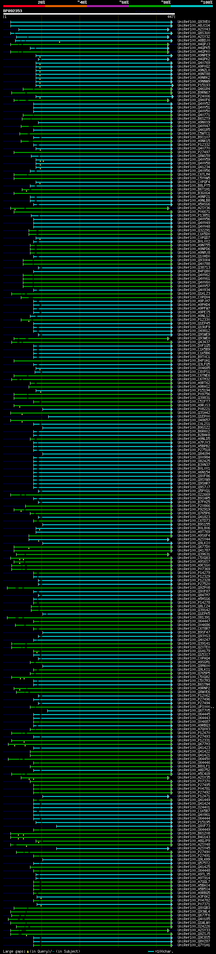Click the UniRef100_P24006 label
This screenshot has width=216, height=954.
point(193,96)
